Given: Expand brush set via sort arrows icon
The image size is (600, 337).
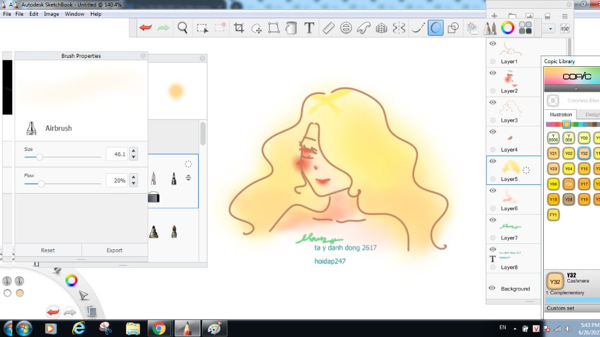Looking at the screenshot, I should click(188, 178).
